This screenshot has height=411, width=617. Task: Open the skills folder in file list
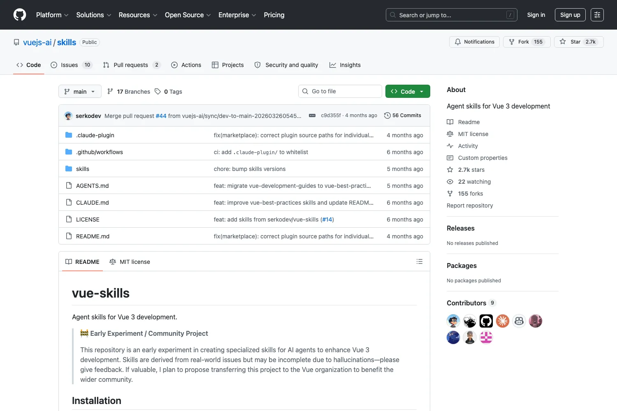(83, 169)
